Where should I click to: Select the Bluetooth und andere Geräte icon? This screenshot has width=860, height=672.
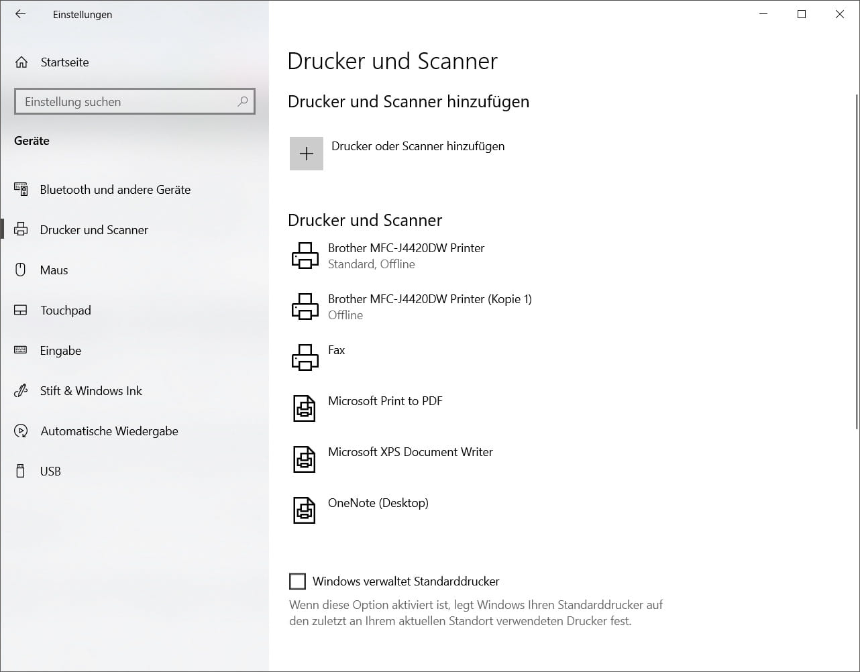point(21,189)
